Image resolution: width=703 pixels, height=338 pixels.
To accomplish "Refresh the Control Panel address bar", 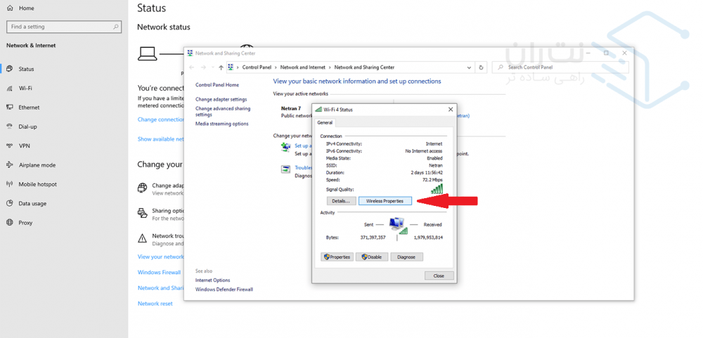I will 481,67.
